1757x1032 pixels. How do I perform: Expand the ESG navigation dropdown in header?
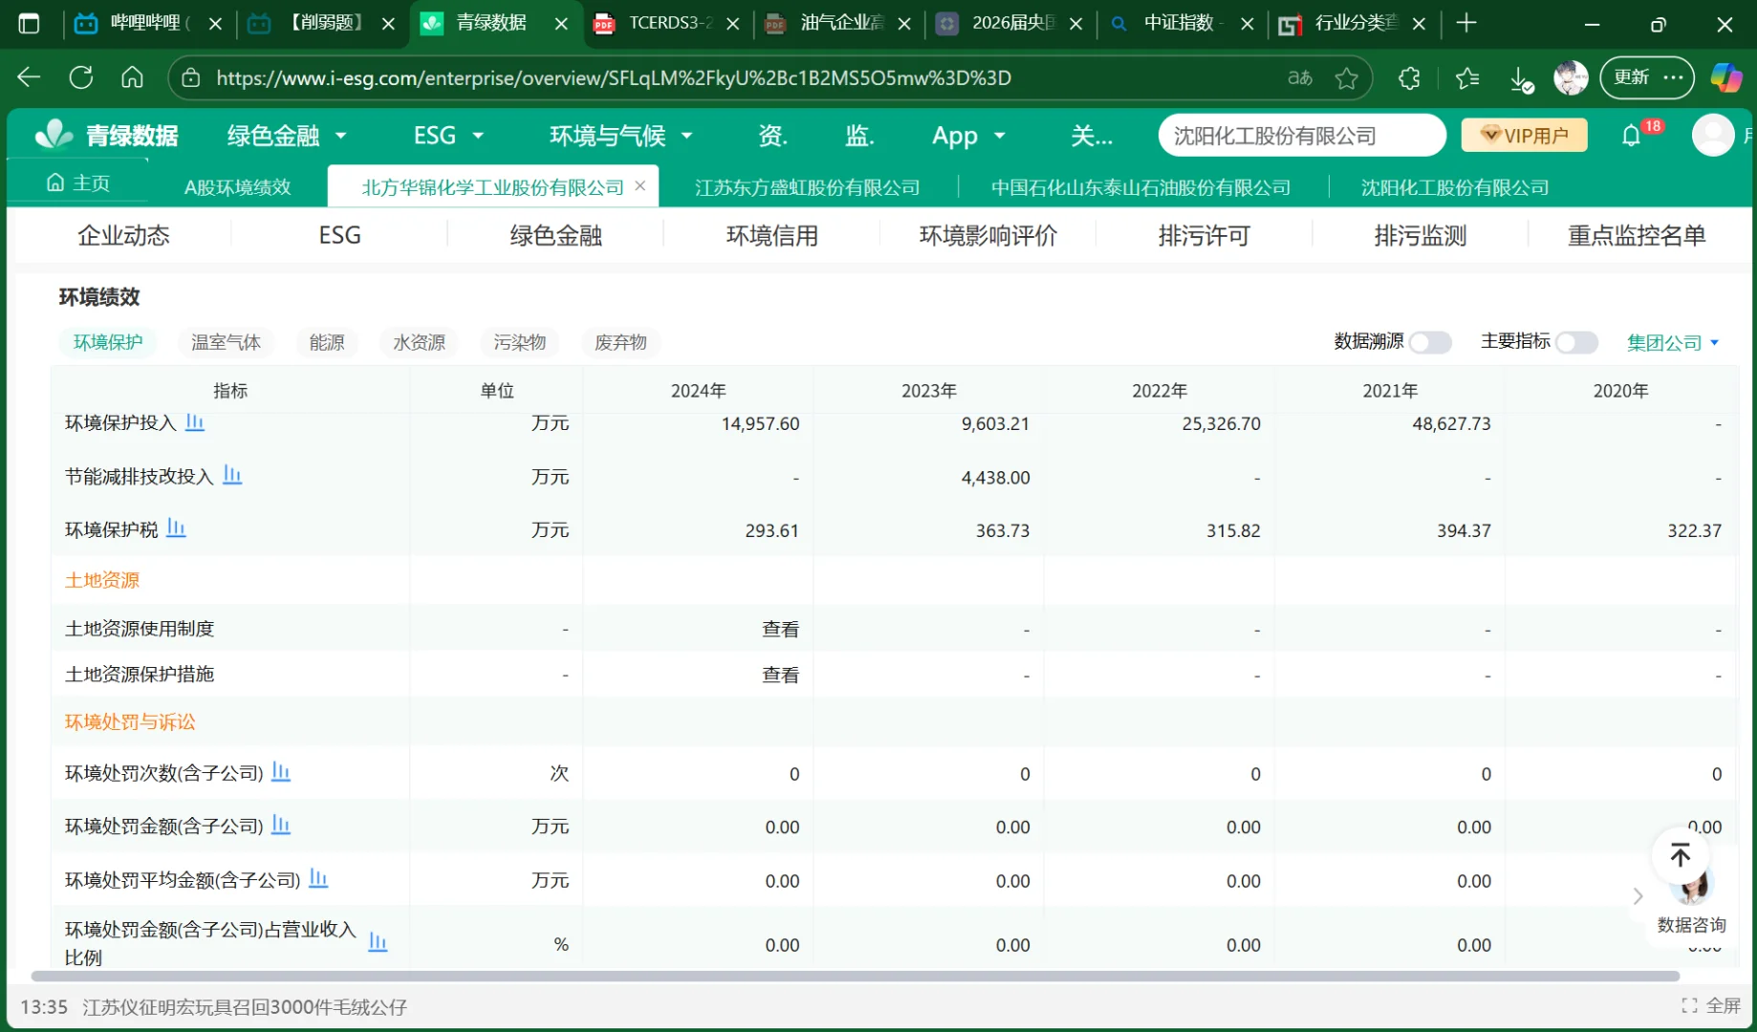pyautogui.click(x=448, y=136)
